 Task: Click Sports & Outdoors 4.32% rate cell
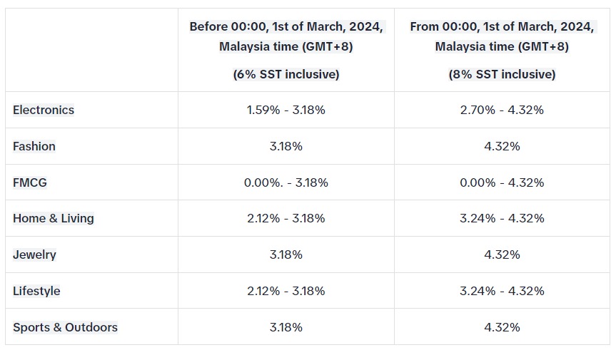(502, 327)
